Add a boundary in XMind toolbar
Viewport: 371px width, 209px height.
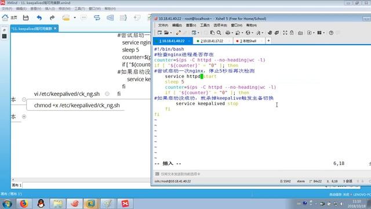click(x=110, y=17)
